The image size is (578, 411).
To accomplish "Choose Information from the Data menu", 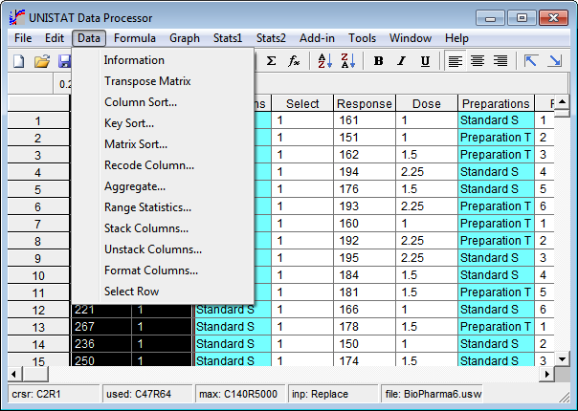I will 163,60.
